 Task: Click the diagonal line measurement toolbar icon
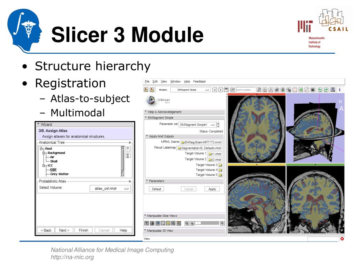tap(307, 90)
